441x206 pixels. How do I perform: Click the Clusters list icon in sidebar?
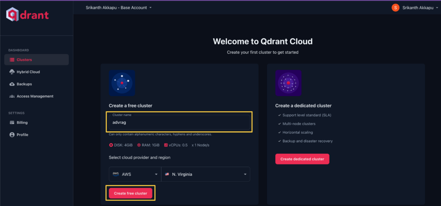12,59
